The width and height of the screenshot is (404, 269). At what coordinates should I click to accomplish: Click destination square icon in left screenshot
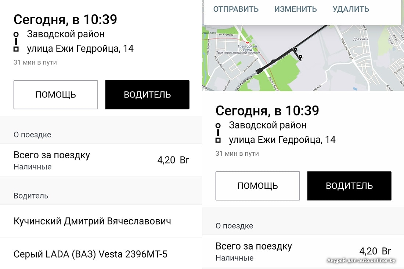[x=16, y=49]
